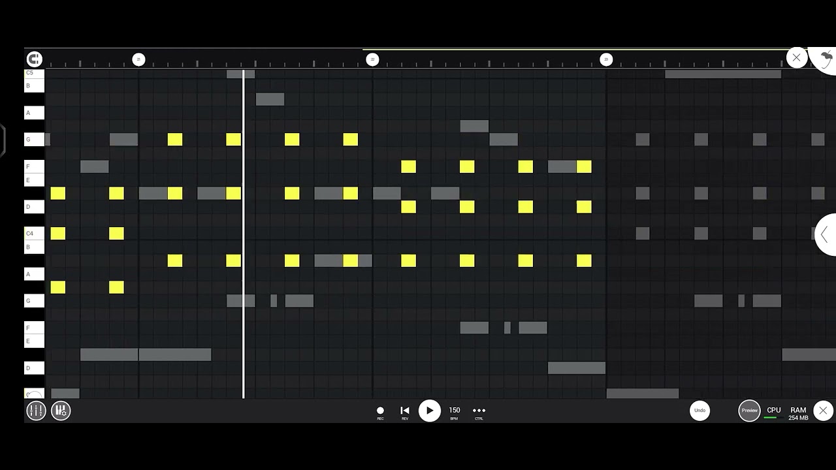Tap the C4 piano key
This screenshot has width=836, height=470.
click(34, 234)
